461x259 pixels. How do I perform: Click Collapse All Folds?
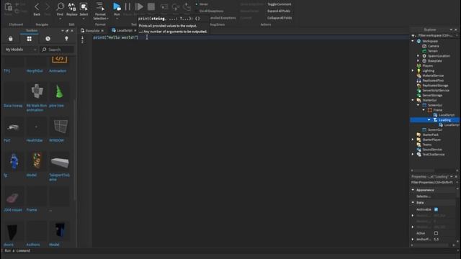point(279,18)
